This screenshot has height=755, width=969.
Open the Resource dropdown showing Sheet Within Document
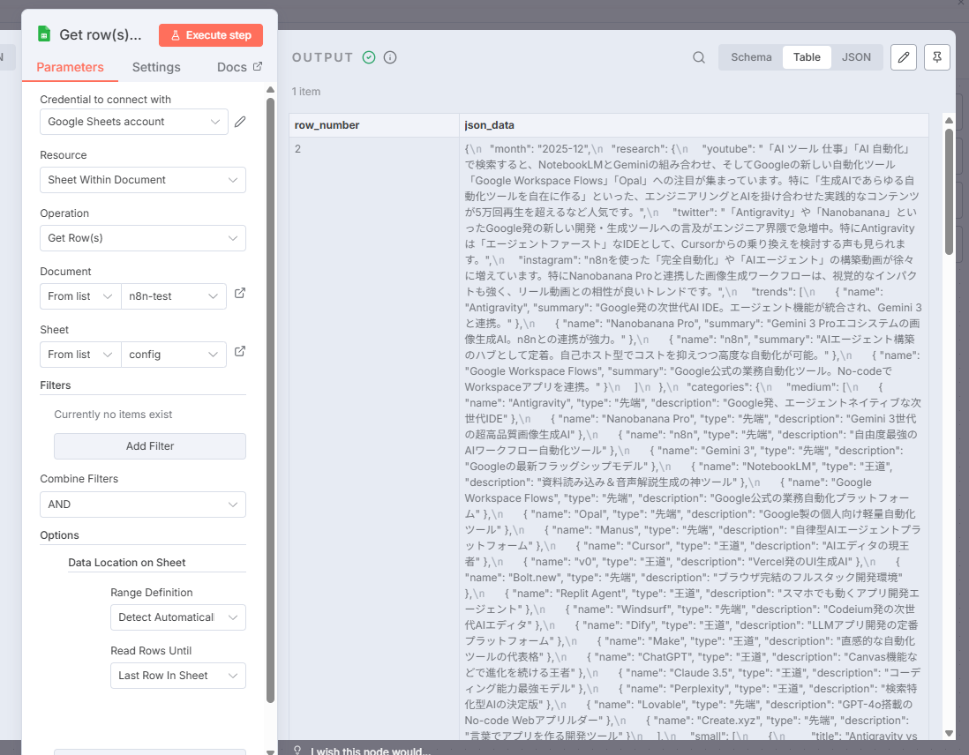coord(143,180)
